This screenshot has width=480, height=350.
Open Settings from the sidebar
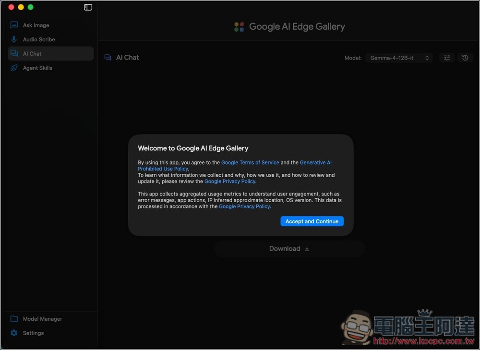(51, 333)
